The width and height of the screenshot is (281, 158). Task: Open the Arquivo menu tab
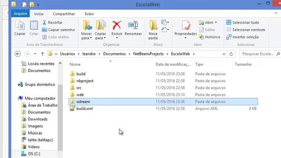tap(21, 14)
